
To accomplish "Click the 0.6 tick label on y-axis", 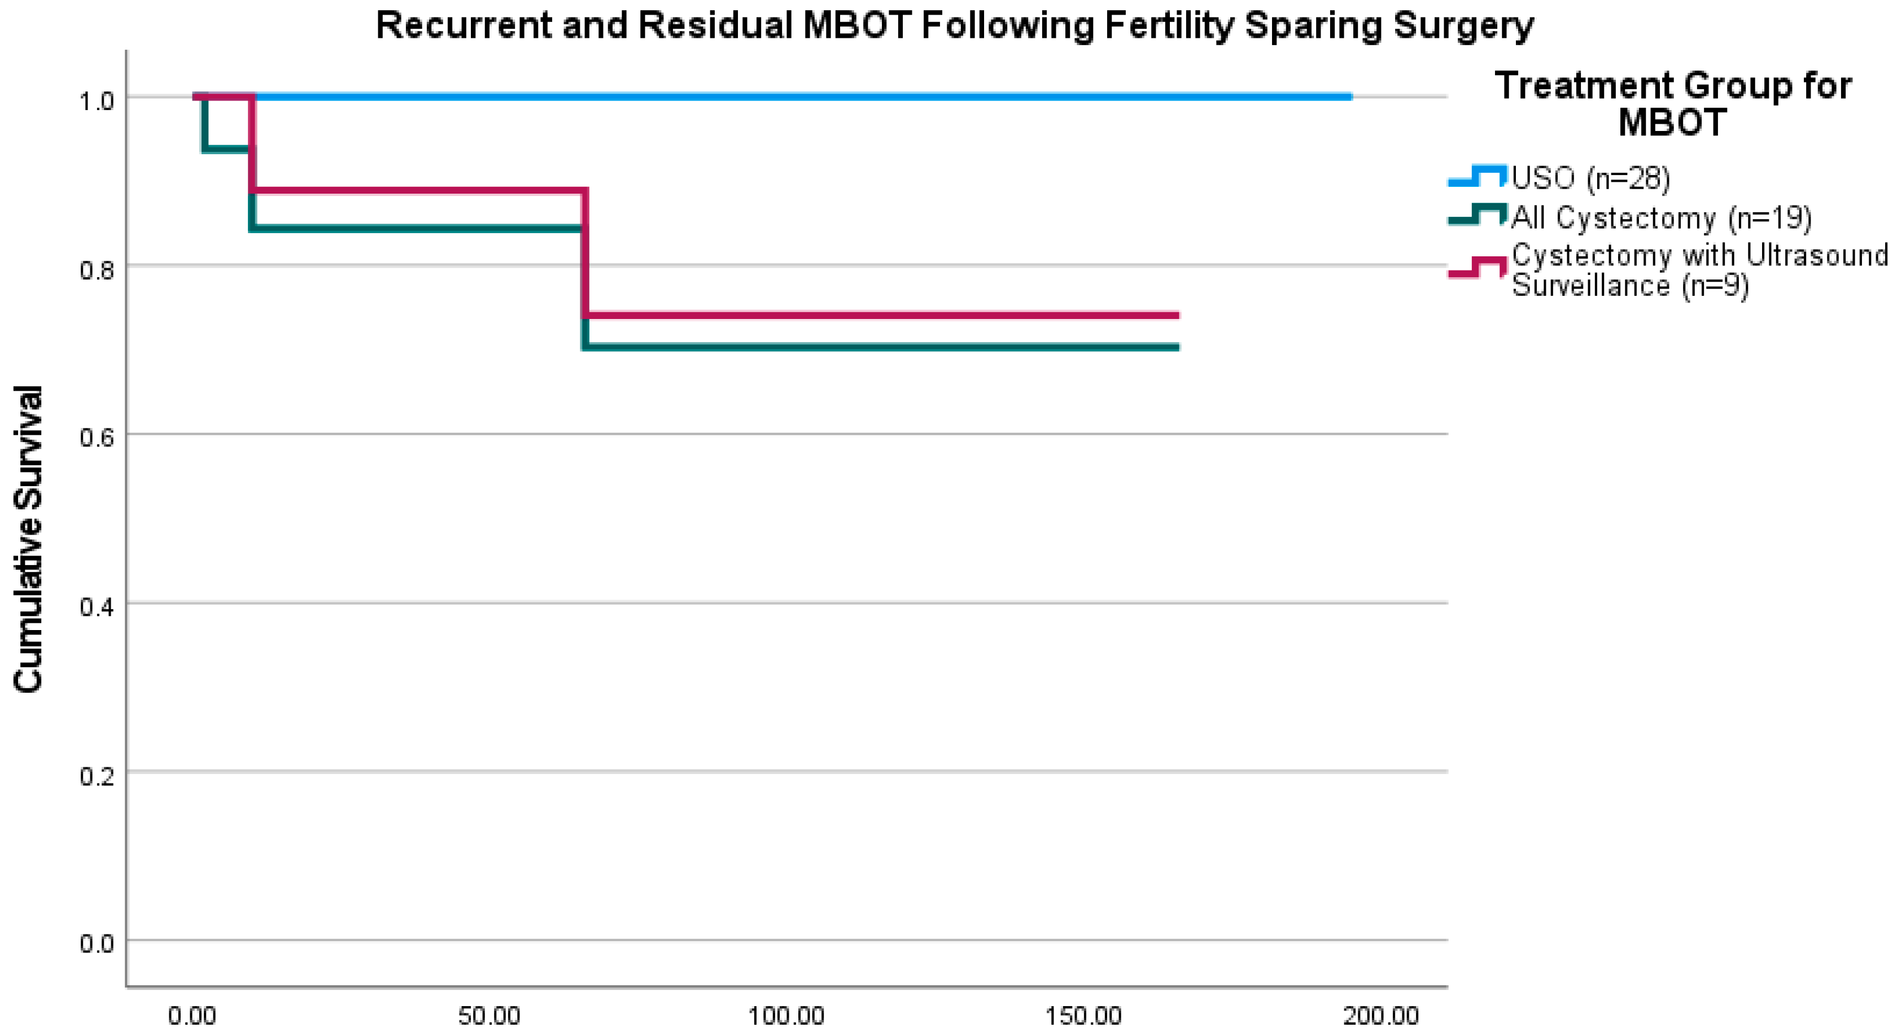I will tap(97, 438).
